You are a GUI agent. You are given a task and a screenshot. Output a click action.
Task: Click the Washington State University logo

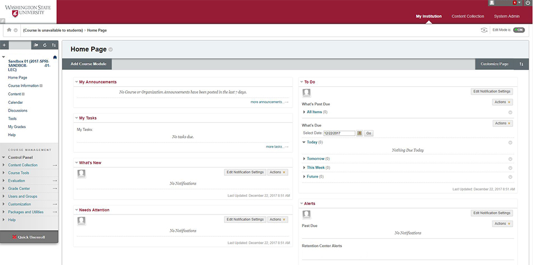(28, 11)
